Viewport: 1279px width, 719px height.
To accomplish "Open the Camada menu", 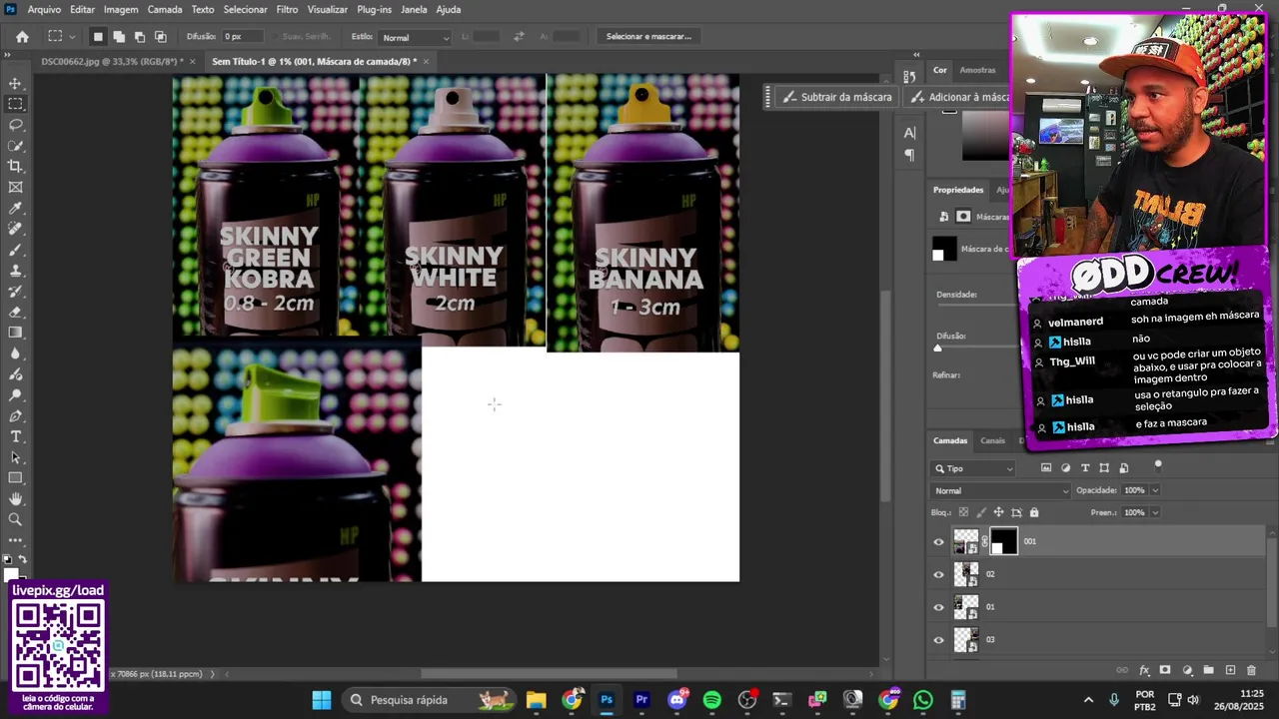I will [x=165, y=9].
